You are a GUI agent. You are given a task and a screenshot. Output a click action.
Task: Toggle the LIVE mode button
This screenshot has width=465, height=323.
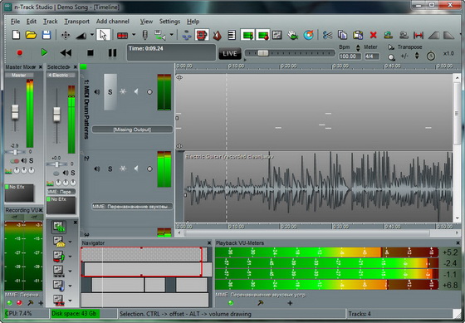(x=230, y=54)
